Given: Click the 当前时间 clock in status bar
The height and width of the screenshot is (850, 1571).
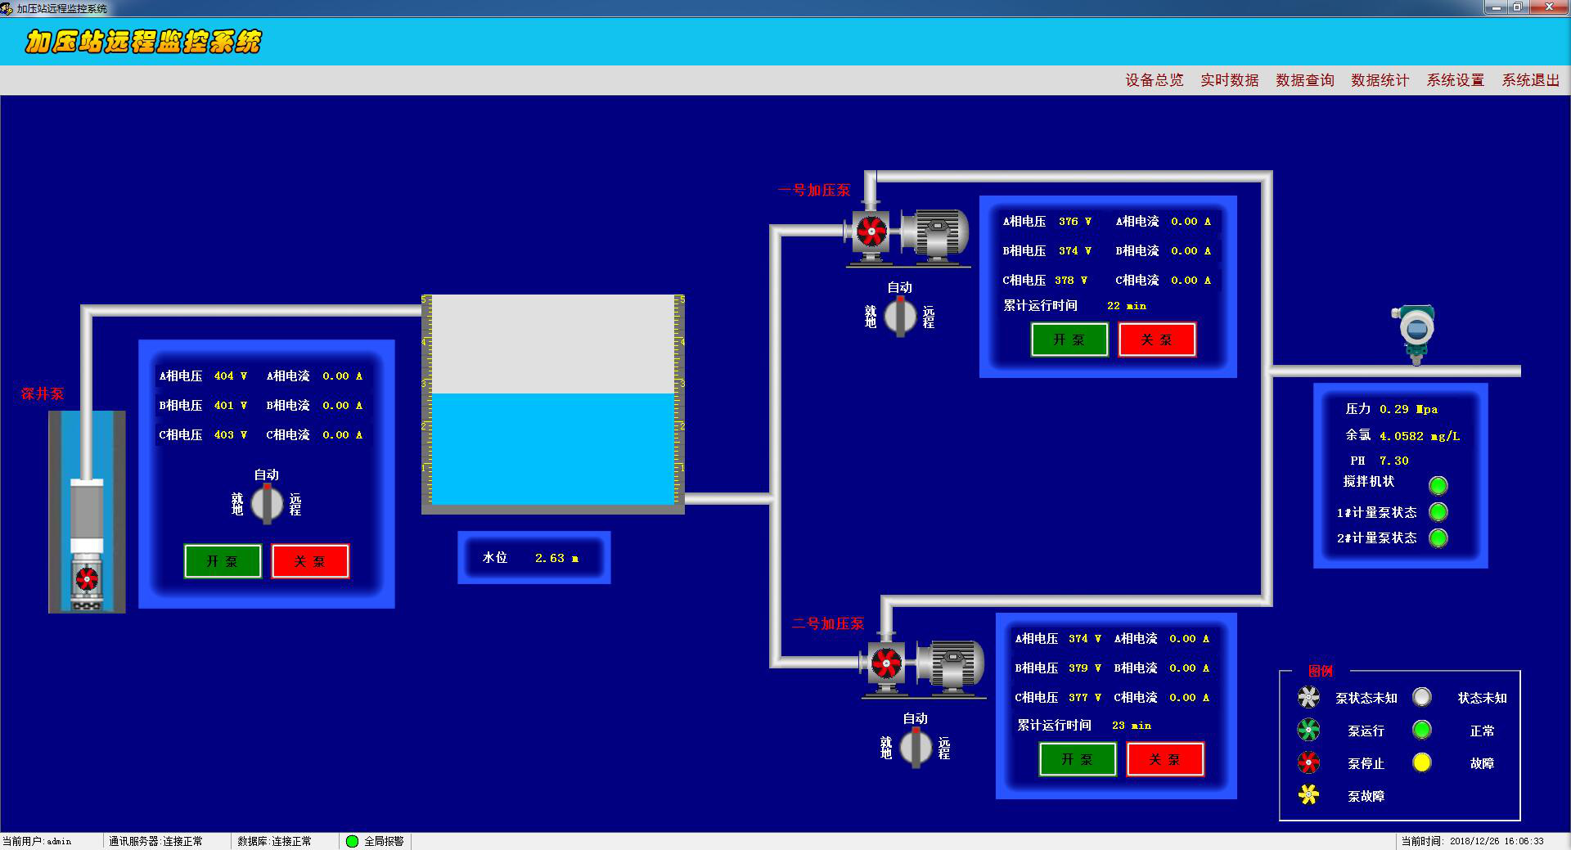Looking at the screenshot, I should coord(1473,841).
